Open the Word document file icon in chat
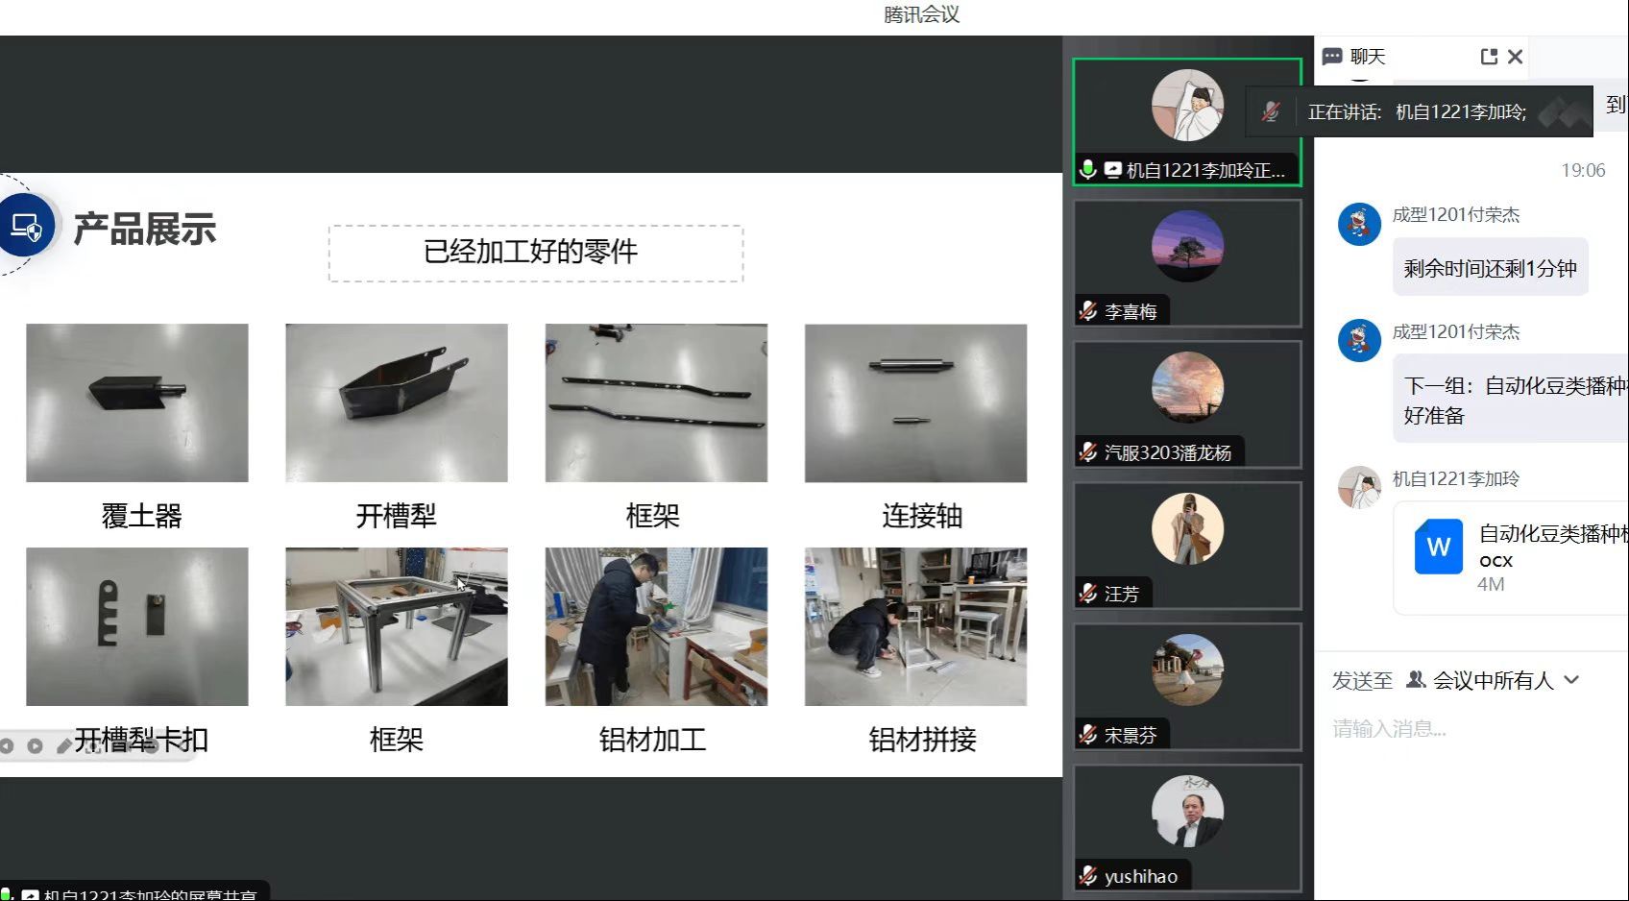 click(x=1438, y=547)
